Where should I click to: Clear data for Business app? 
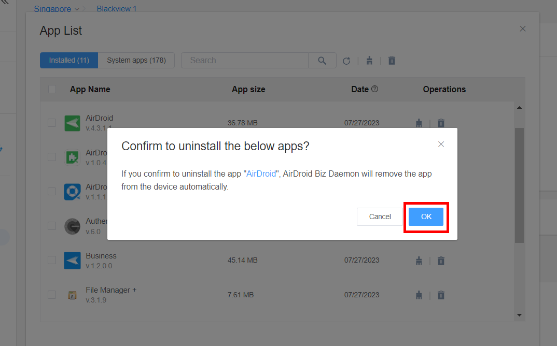point(419,261)
